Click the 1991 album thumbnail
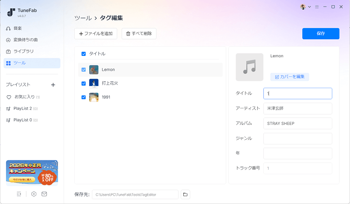 pyautogui.click(x=94, y=97)
